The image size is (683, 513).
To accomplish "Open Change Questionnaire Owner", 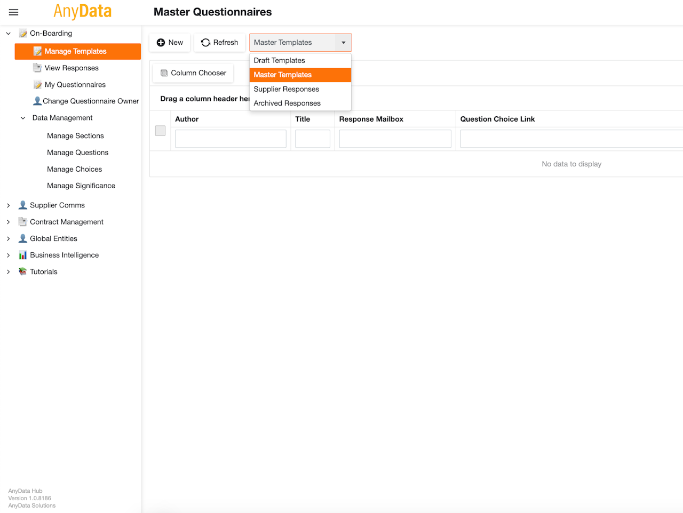I will click(x=91, y=101).
